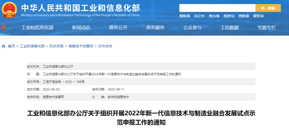289x132 pixels.
Task: Click 信息技术发展司 in the breadcrumb
Action: point(81,46)
